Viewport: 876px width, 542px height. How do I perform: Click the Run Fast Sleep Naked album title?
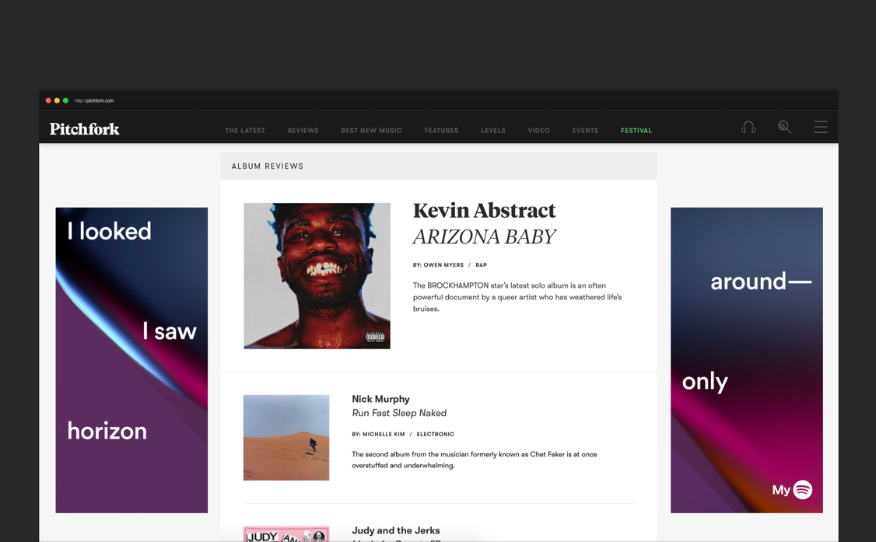(x=399, y=413)
